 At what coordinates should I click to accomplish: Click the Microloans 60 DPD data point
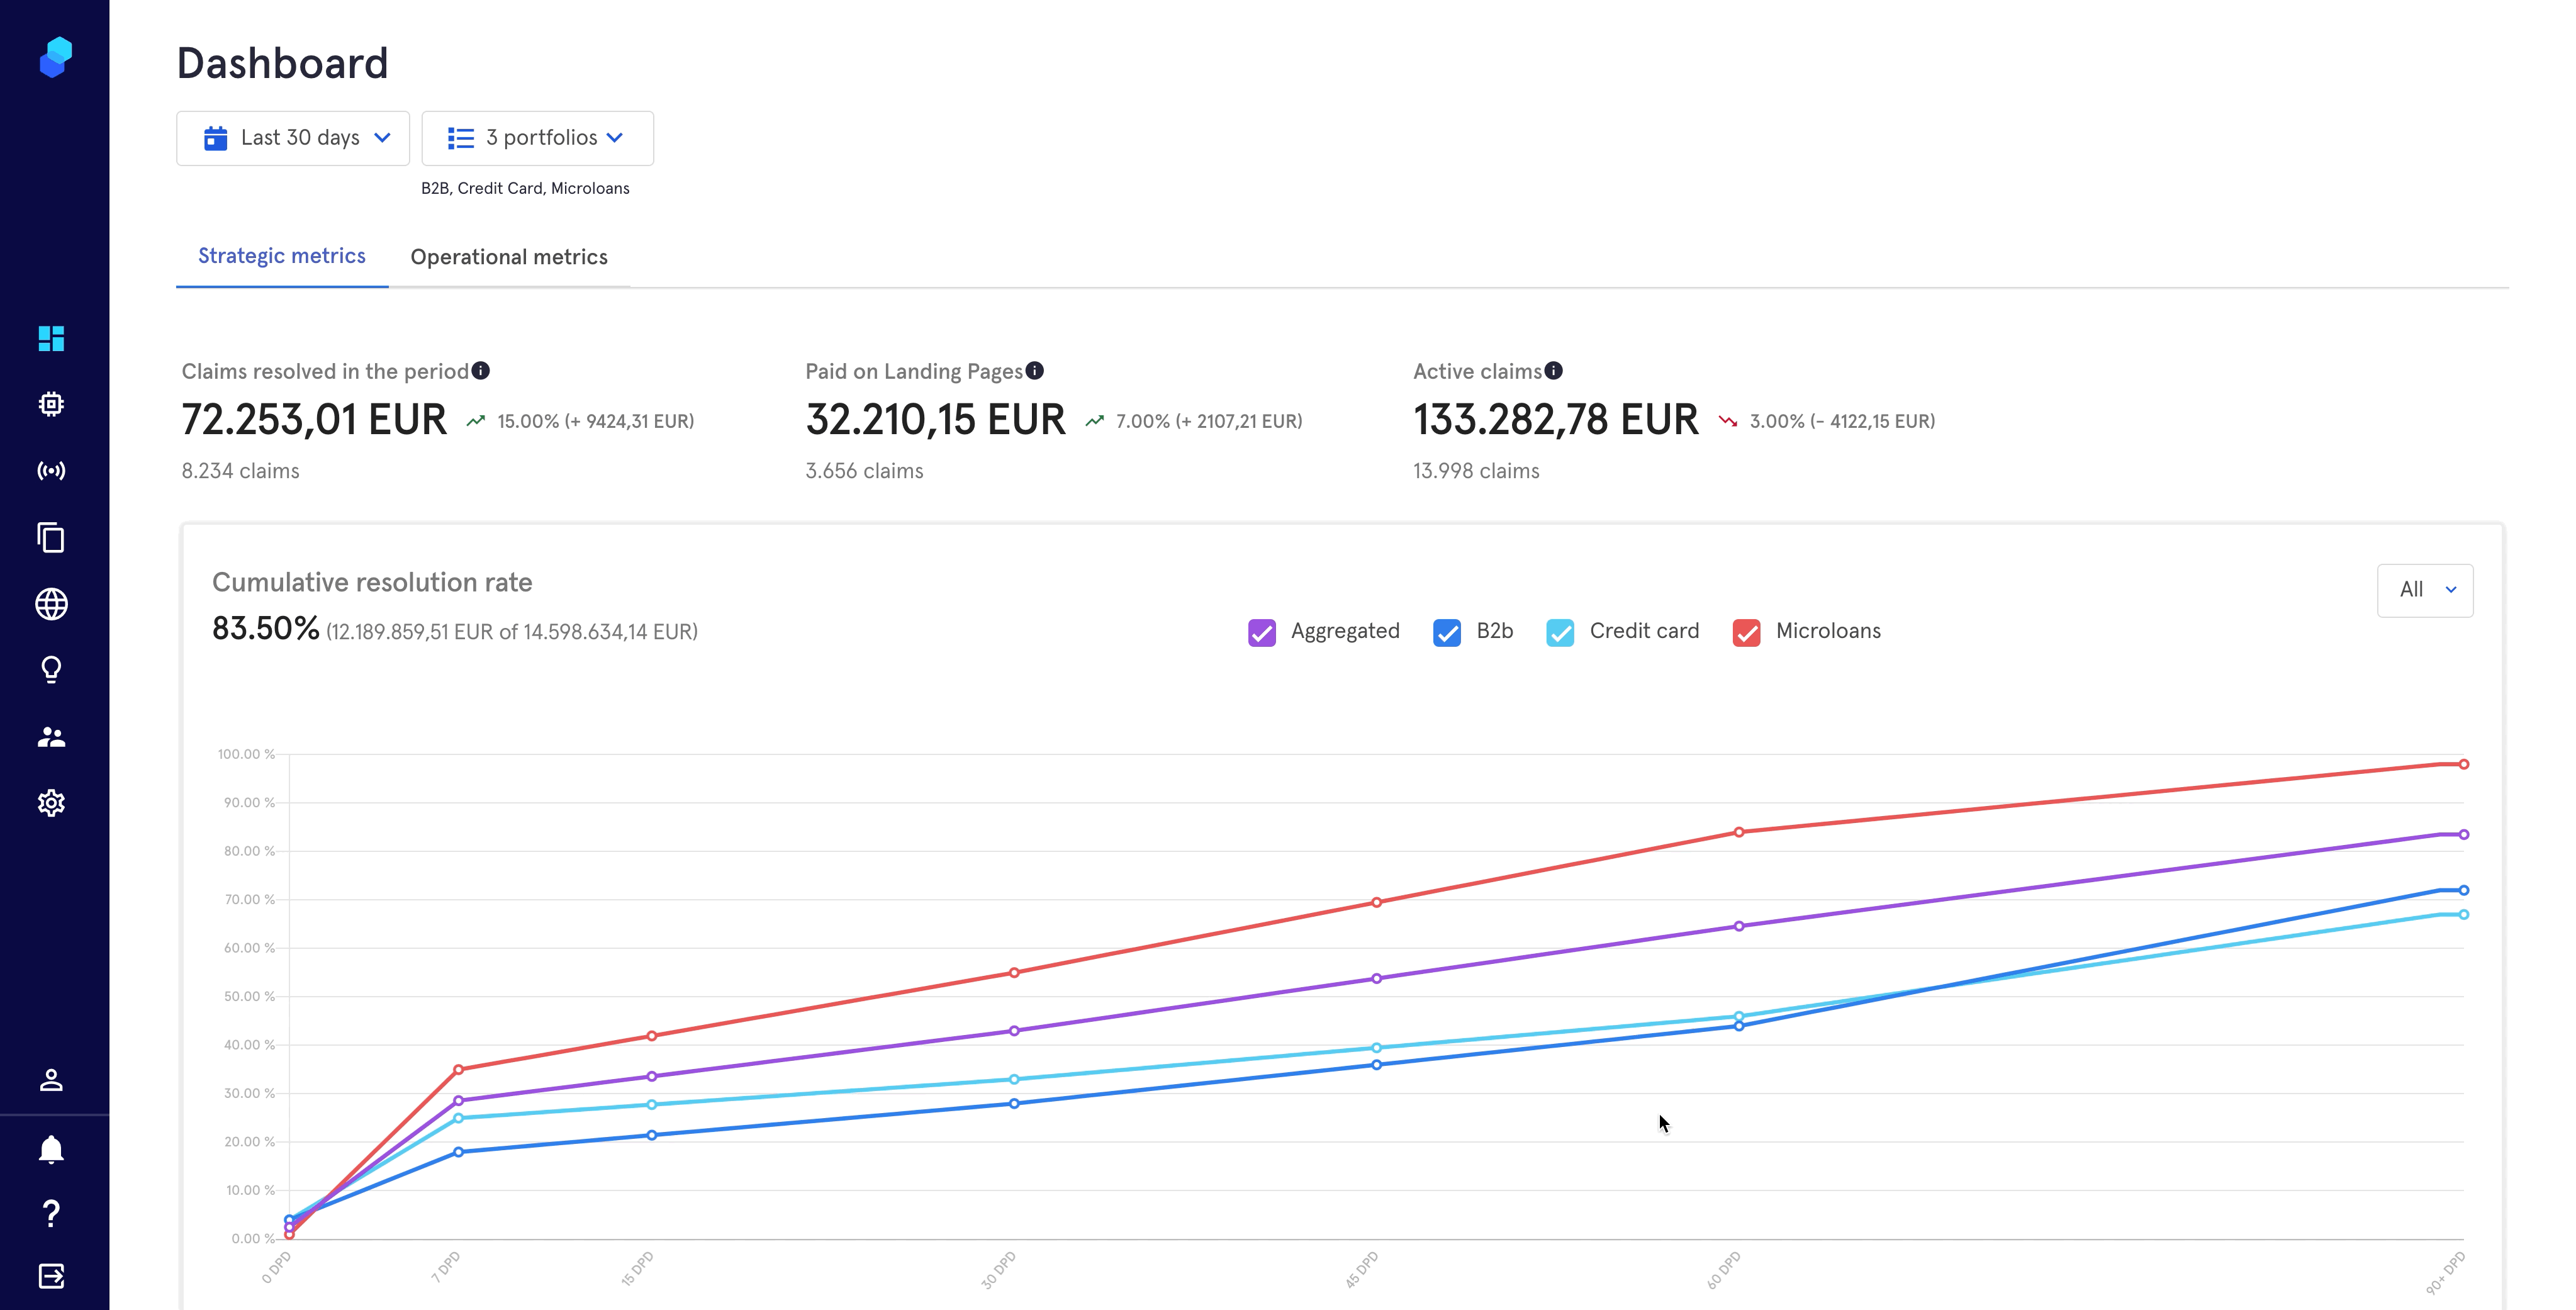1739,832
